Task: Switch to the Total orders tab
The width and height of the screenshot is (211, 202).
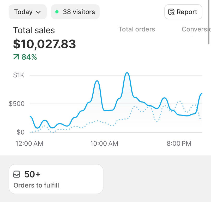Action: tap(137, 29)
